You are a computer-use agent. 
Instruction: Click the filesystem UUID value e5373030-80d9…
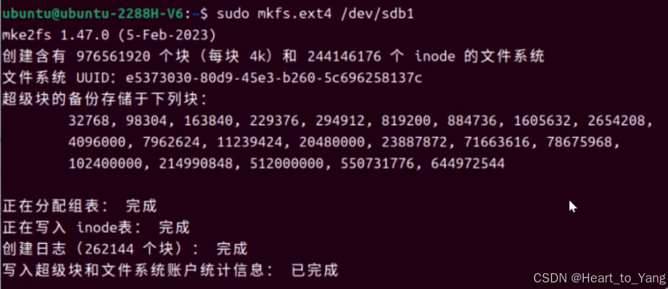pyautogui.click(x=274, y=78)
